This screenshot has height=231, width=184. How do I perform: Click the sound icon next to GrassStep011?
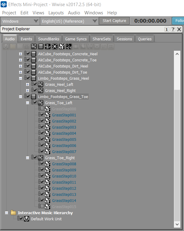tap(48, 182)
